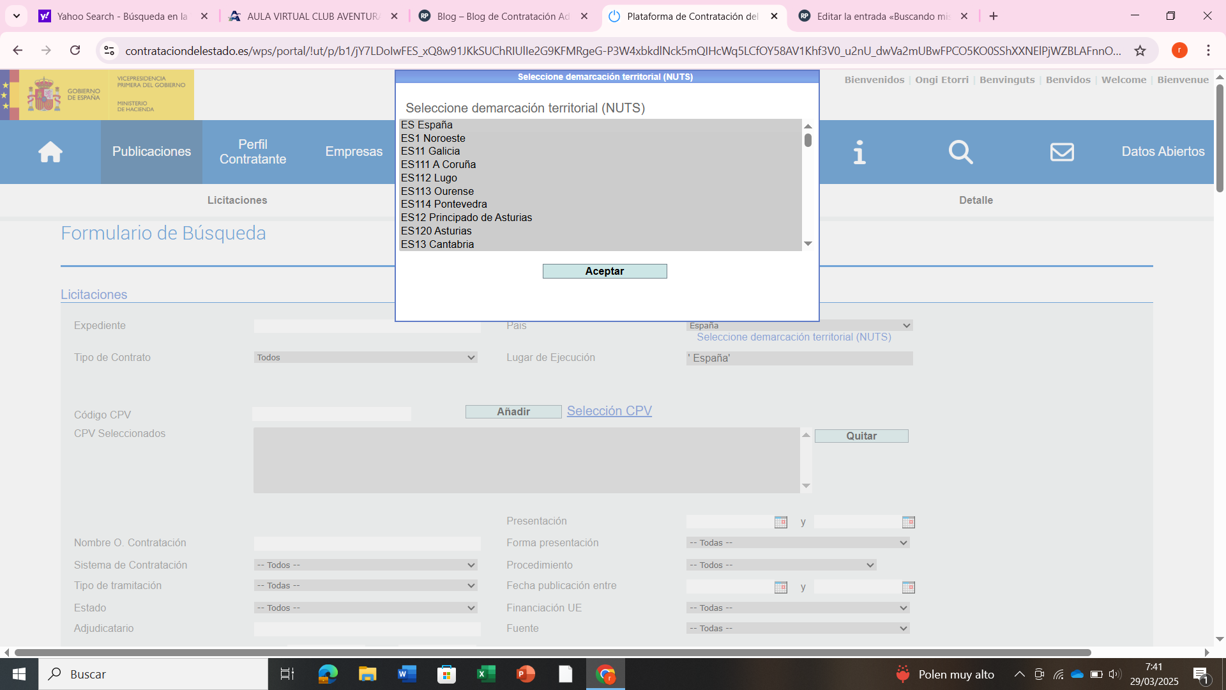This screenshot has width=1226, height=690.
Task: Open the envelope contact icon
Action: pos(1062,152)
